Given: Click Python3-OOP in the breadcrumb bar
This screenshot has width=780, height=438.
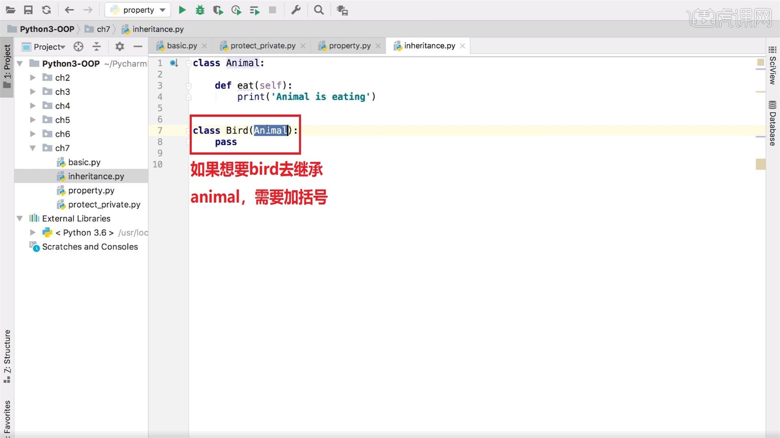Looking at the screenshot, I should tap(47, 29).
